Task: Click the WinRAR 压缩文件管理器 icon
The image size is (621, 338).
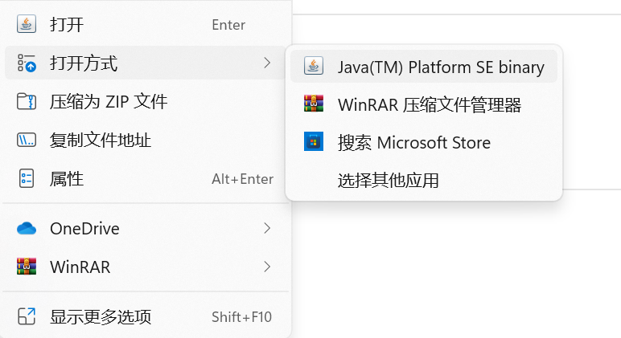Action: point(314,104)
